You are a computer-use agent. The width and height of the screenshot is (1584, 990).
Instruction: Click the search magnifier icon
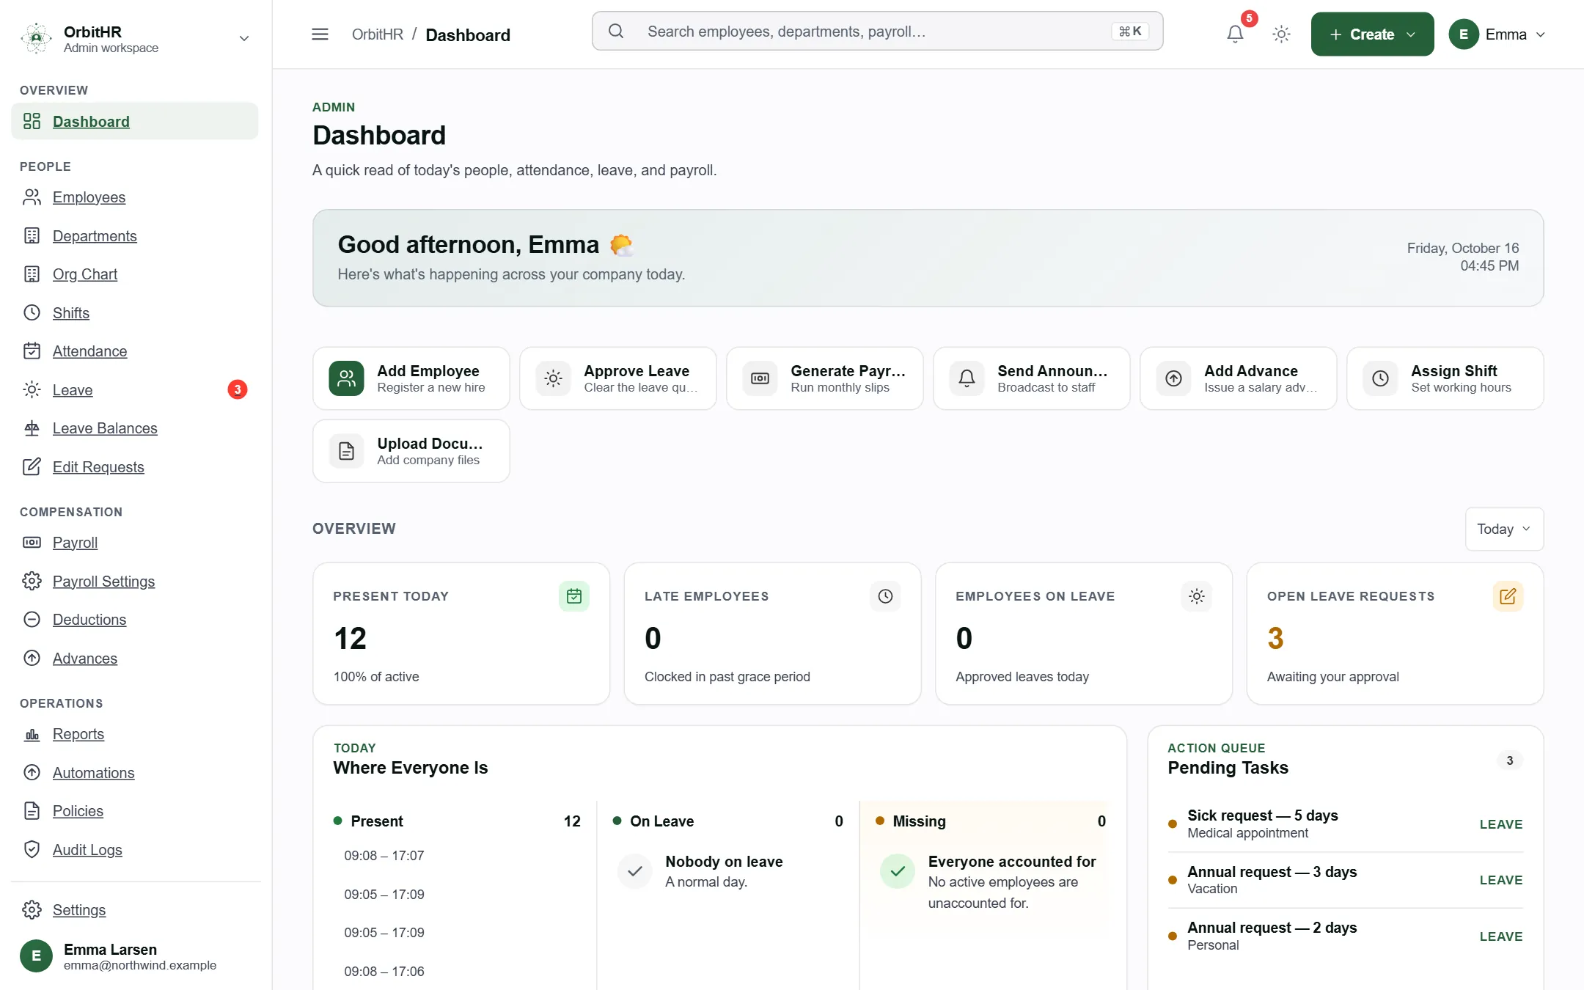coord(616,31)
